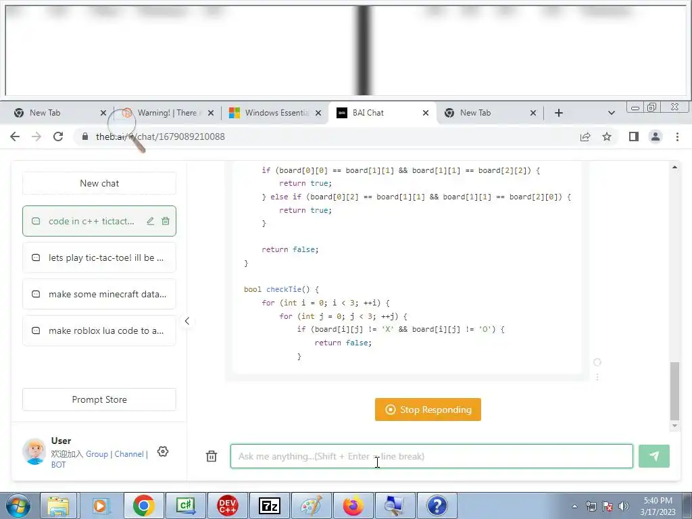Open the Help question mark taskbar icon
692x519 pixels.
[x=437, y=505]
